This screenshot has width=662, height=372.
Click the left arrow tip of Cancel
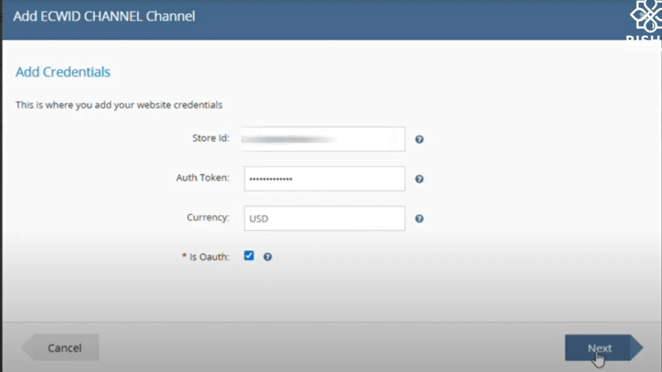click(x=27, y=348)
